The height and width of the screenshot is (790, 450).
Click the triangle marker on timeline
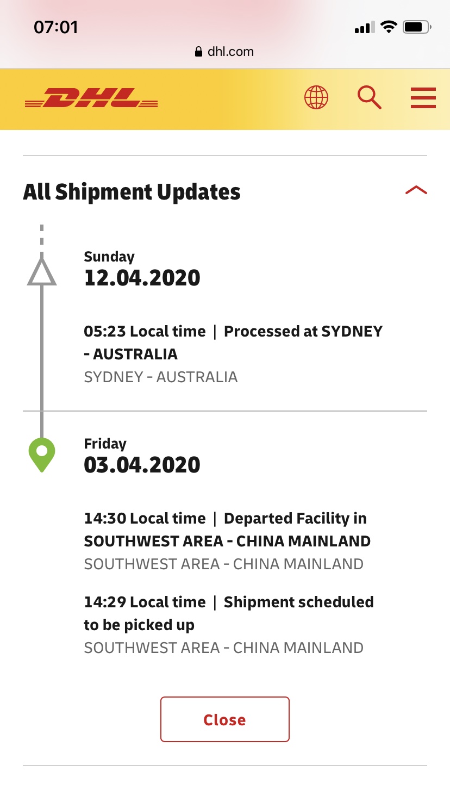pos(42,271)
